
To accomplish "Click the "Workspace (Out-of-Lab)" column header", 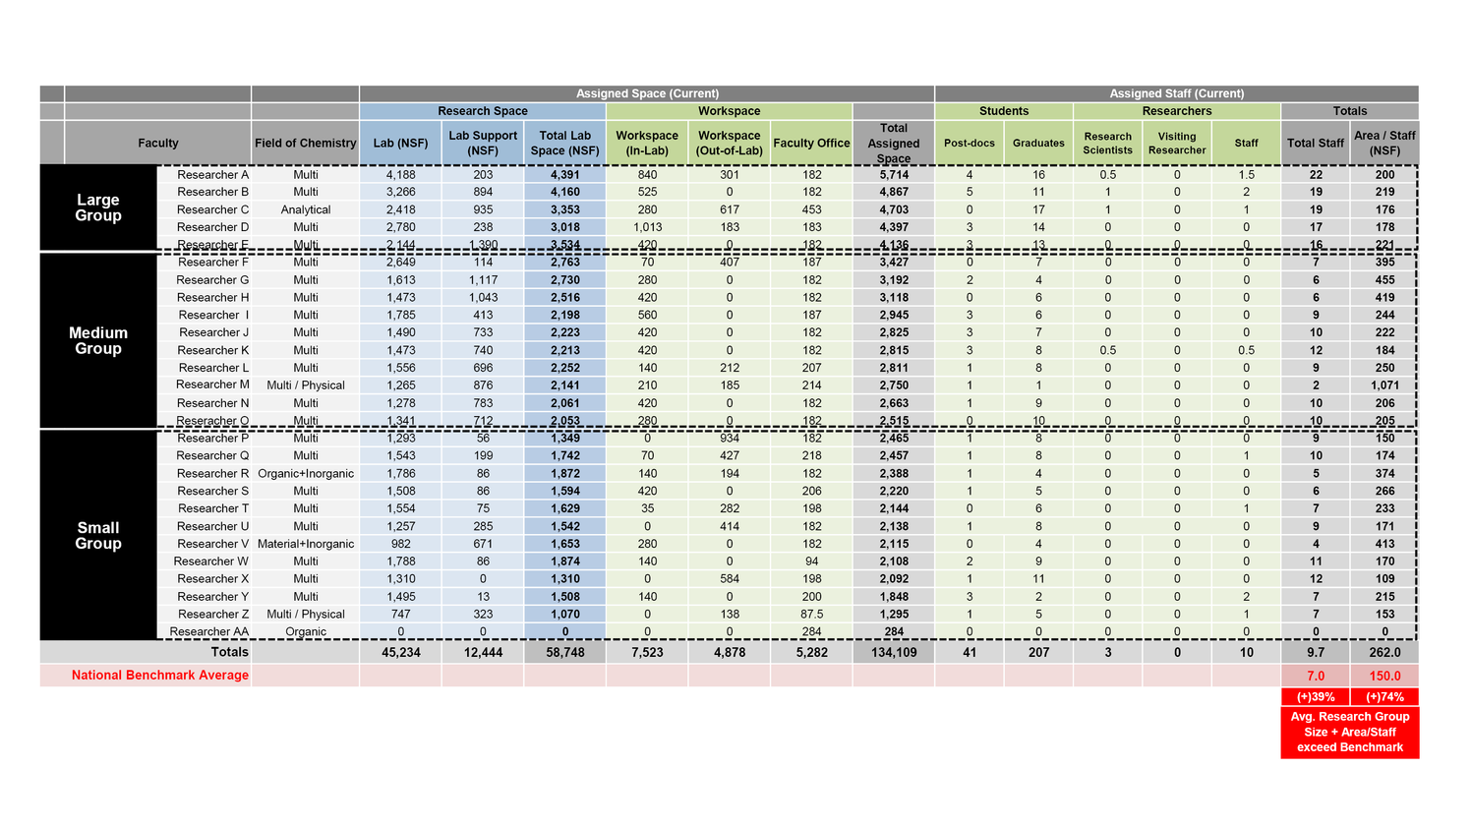I will tap(729, 143).
